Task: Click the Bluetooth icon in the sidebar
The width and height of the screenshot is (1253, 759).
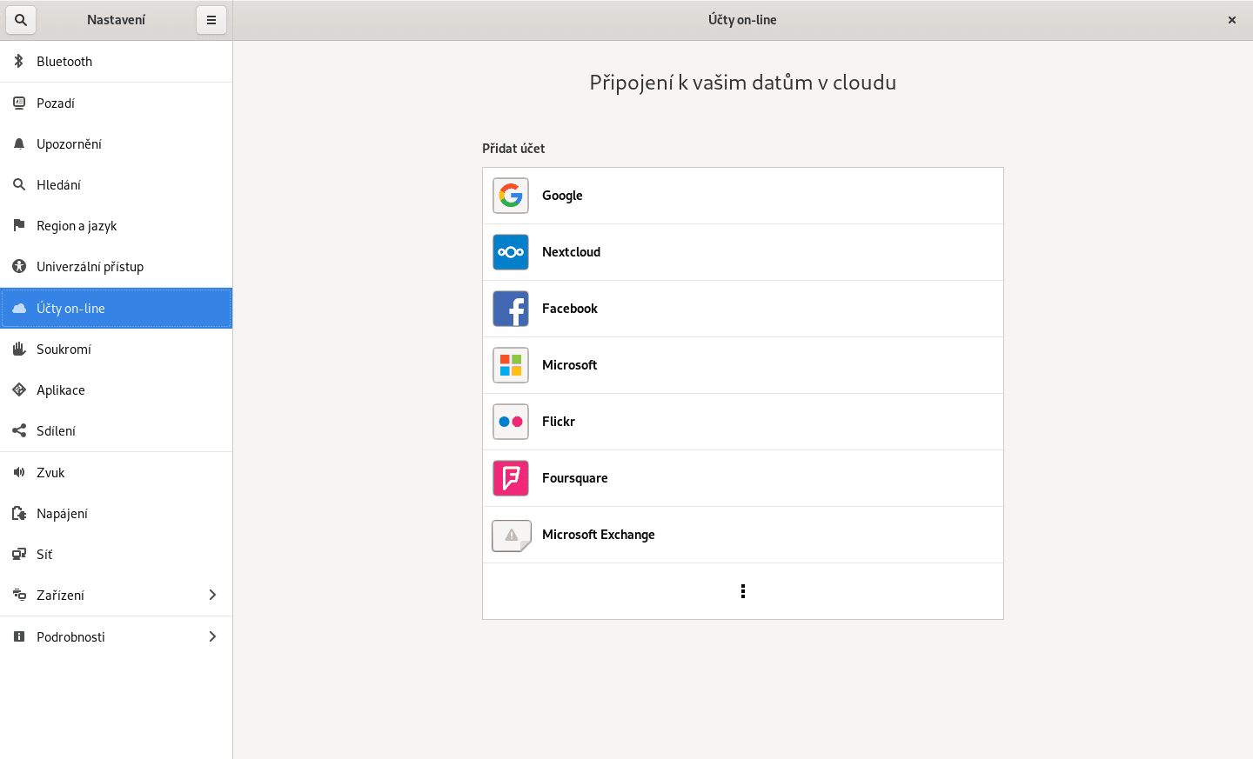Action: click(19, 62)
